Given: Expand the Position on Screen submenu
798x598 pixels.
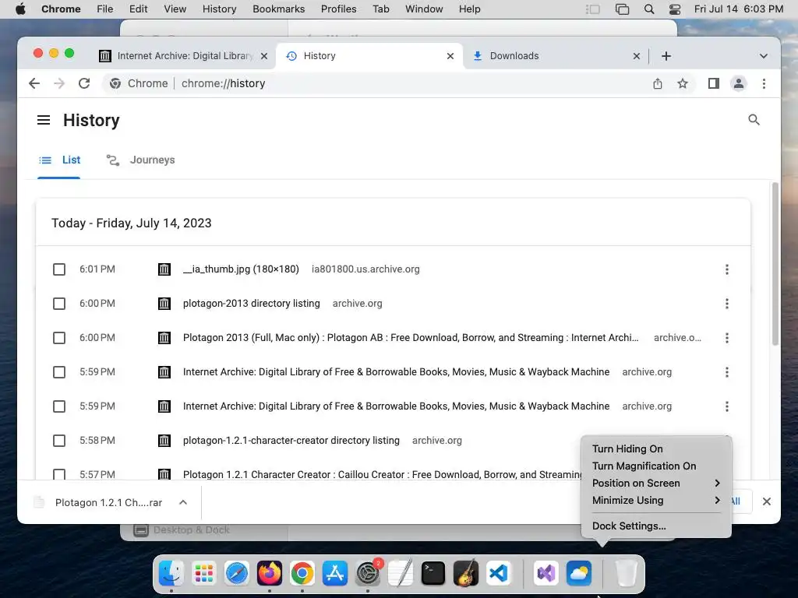Looking at the screenshot, I should (656, 483).
